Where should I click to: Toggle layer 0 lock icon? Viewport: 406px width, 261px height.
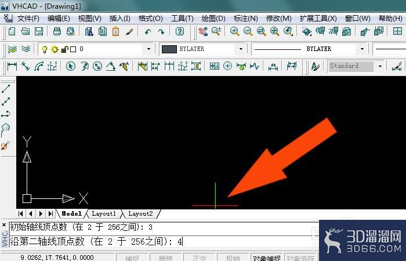click(x=65, y=49)
